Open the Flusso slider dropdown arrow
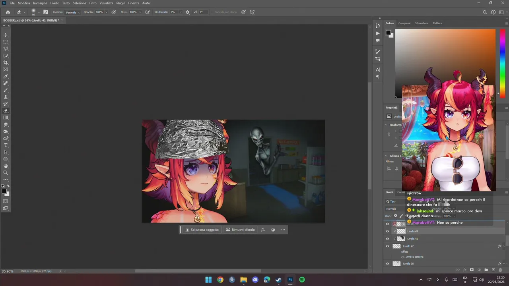 (140, 12)
